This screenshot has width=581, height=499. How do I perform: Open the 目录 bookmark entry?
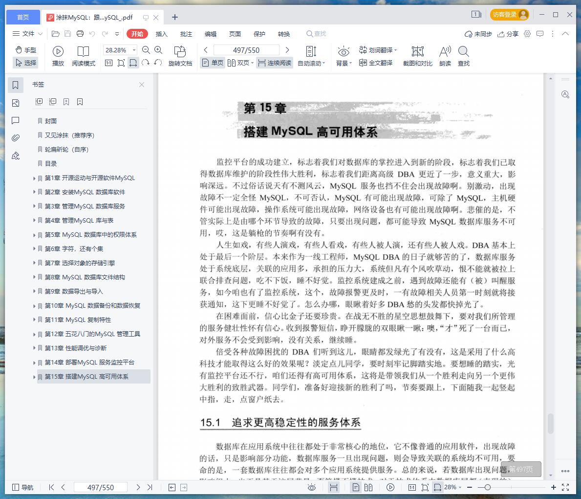coord(51,163)
